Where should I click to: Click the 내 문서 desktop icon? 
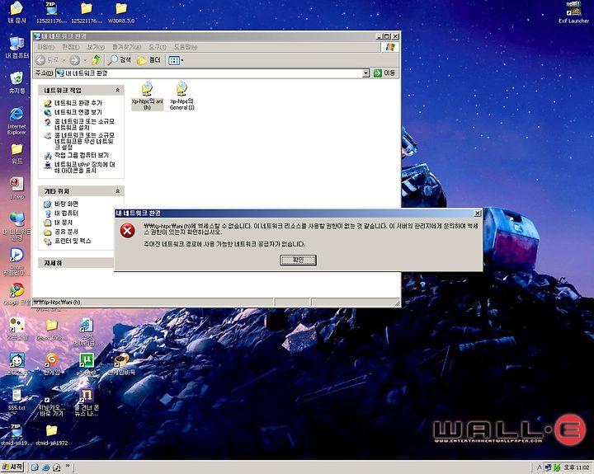[16, 12]
